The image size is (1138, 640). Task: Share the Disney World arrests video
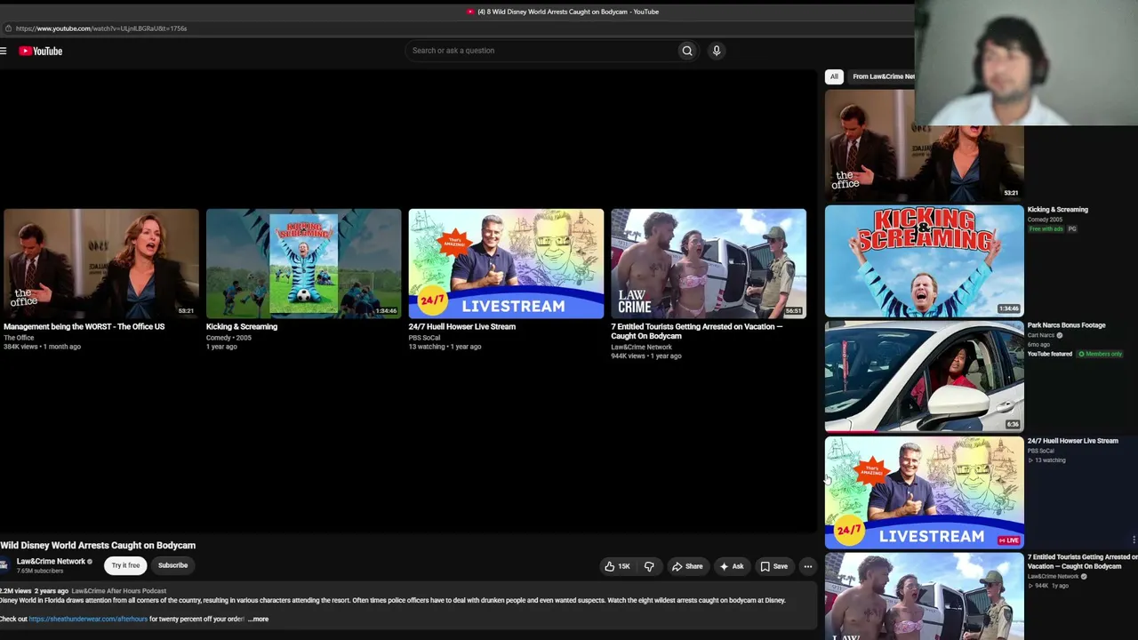click(687, 566)
